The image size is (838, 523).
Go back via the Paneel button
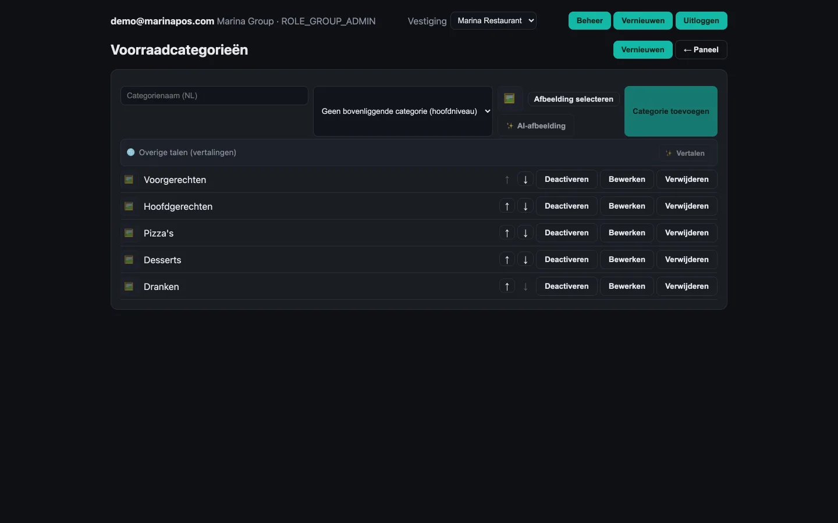coord(701,50)
